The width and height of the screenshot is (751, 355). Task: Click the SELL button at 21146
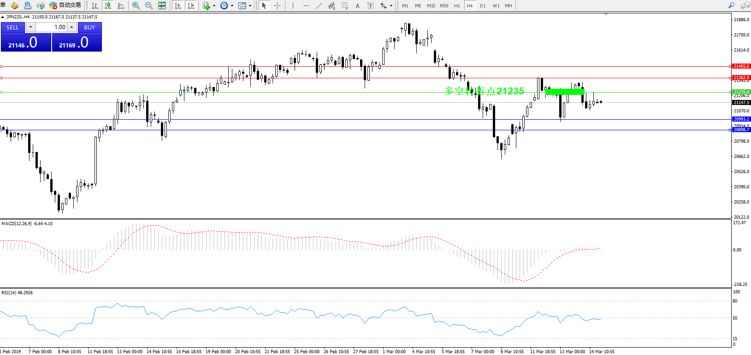tap(26, 42)
